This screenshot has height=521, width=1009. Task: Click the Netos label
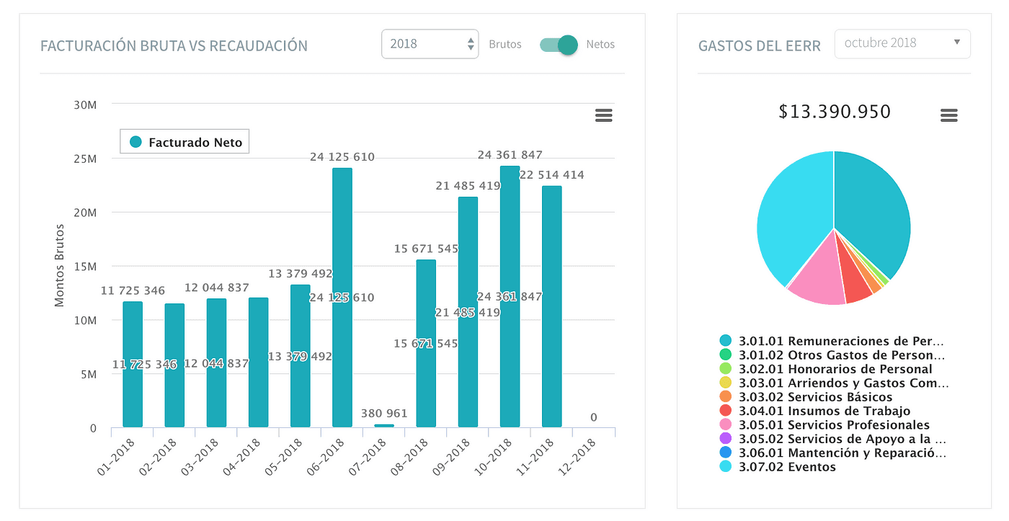click(x=600, y=44)
